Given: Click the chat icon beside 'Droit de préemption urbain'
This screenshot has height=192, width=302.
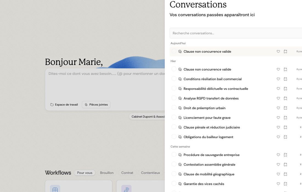Looking at the screenshot, I should [180, 108].
